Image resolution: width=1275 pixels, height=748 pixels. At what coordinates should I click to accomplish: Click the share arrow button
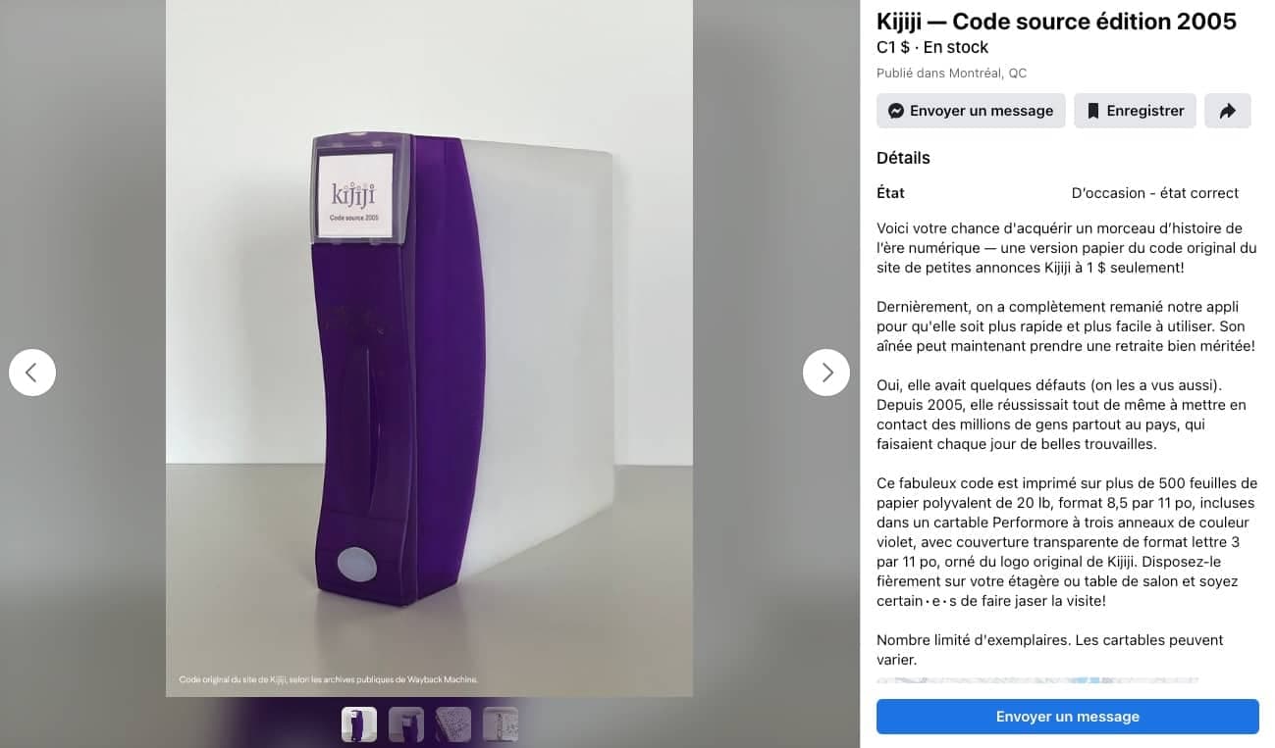pos(1228,111)
